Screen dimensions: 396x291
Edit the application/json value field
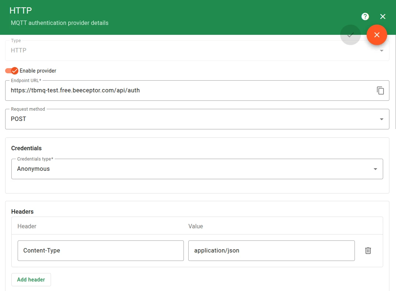pos(271,251)
